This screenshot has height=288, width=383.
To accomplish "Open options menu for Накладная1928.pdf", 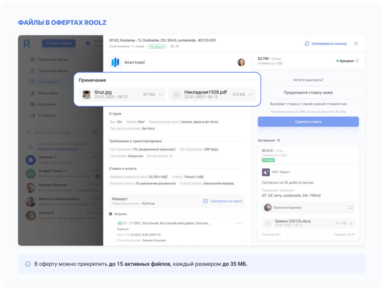I will [251, 95].
